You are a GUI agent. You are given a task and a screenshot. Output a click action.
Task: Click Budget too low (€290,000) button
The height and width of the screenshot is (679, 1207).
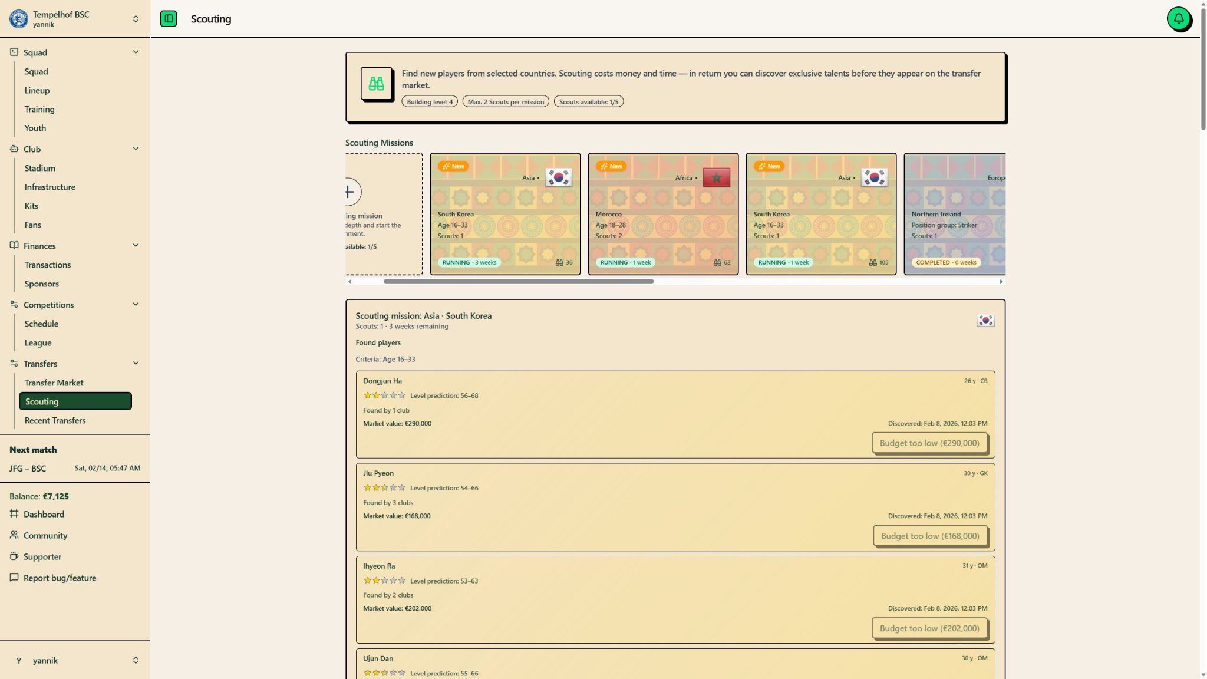929,443
